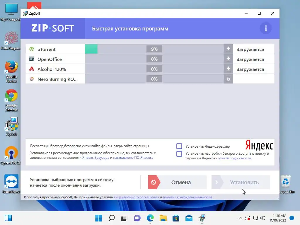The height and width of the screenshot is (225, 300).
Task: Click the Yandex logo in offer panel
Action: 259,145
